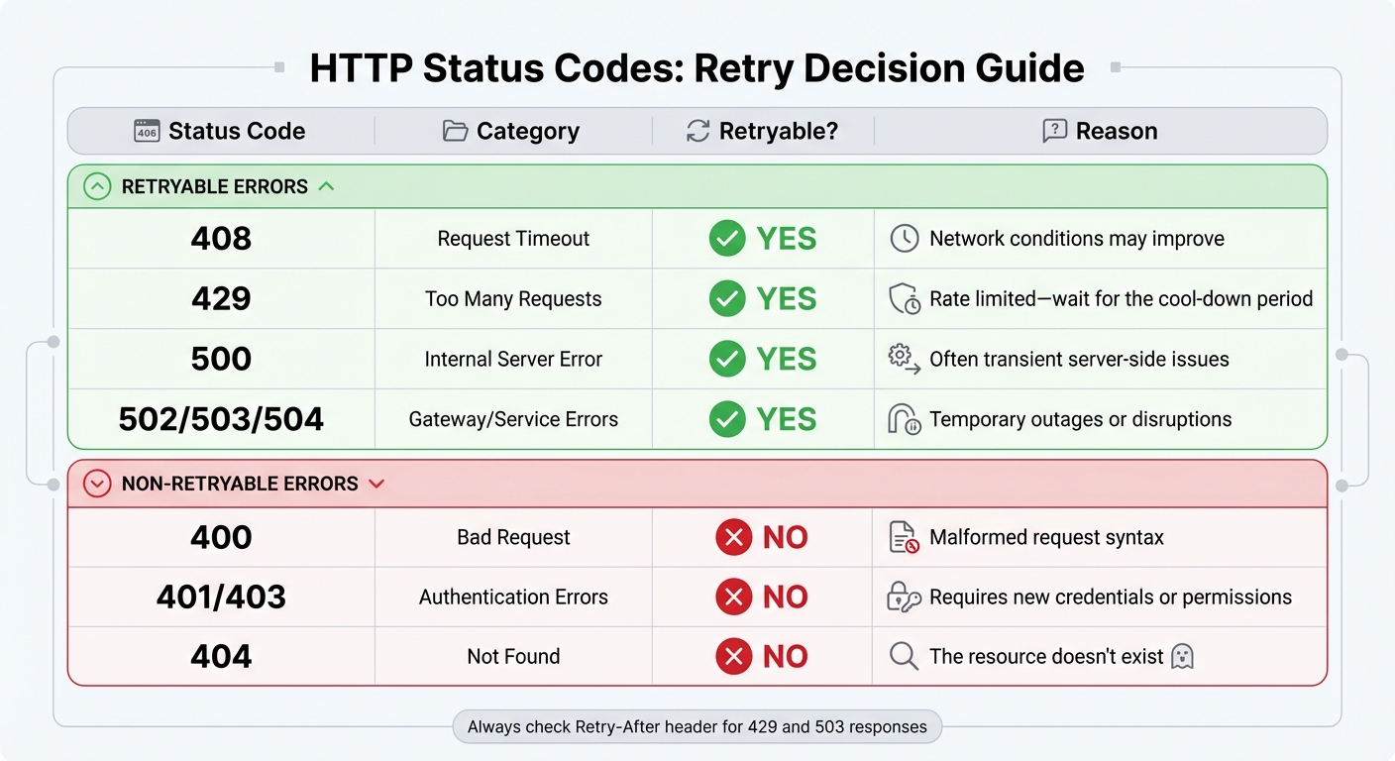Click "Malformed request syntax" reason text
The width and height of the screenshot is (1395, 761).
(1046, 537)
